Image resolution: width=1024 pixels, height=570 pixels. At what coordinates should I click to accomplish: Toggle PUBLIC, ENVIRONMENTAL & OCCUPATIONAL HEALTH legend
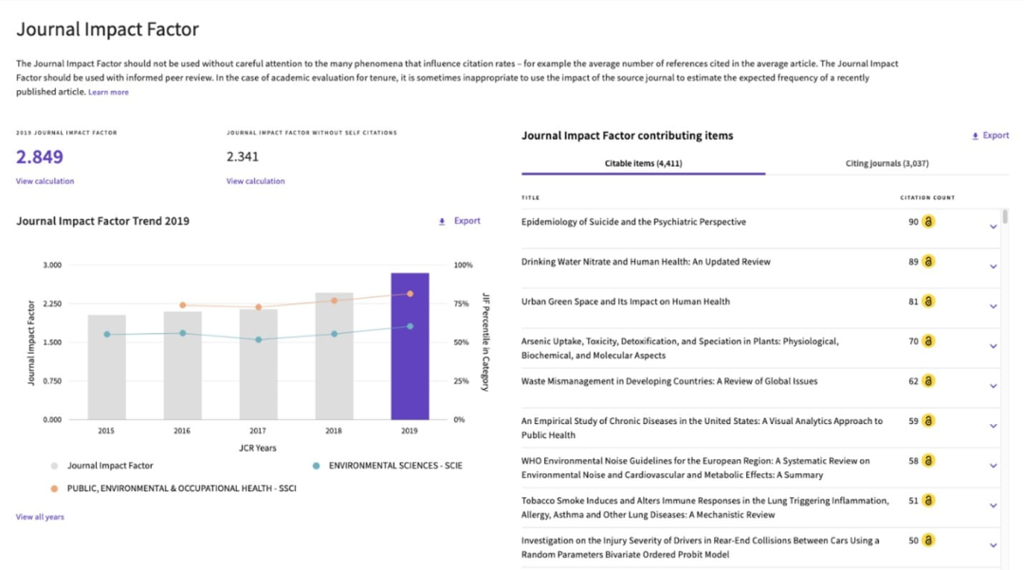coord(174,488)
